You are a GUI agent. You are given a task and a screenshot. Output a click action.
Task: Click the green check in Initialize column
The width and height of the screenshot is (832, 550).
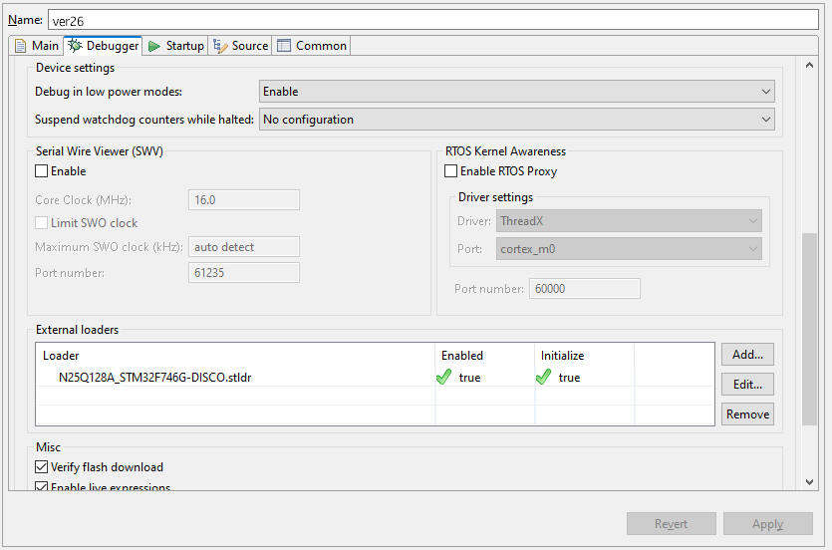tap(543, 378)
